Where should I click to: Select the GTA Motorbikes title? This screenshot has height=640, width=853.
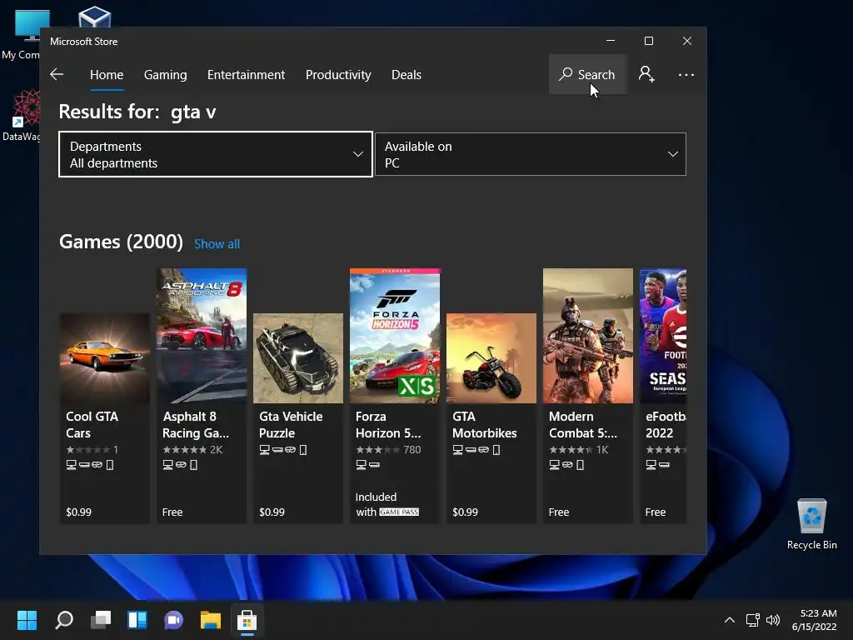tap(484, 424)
